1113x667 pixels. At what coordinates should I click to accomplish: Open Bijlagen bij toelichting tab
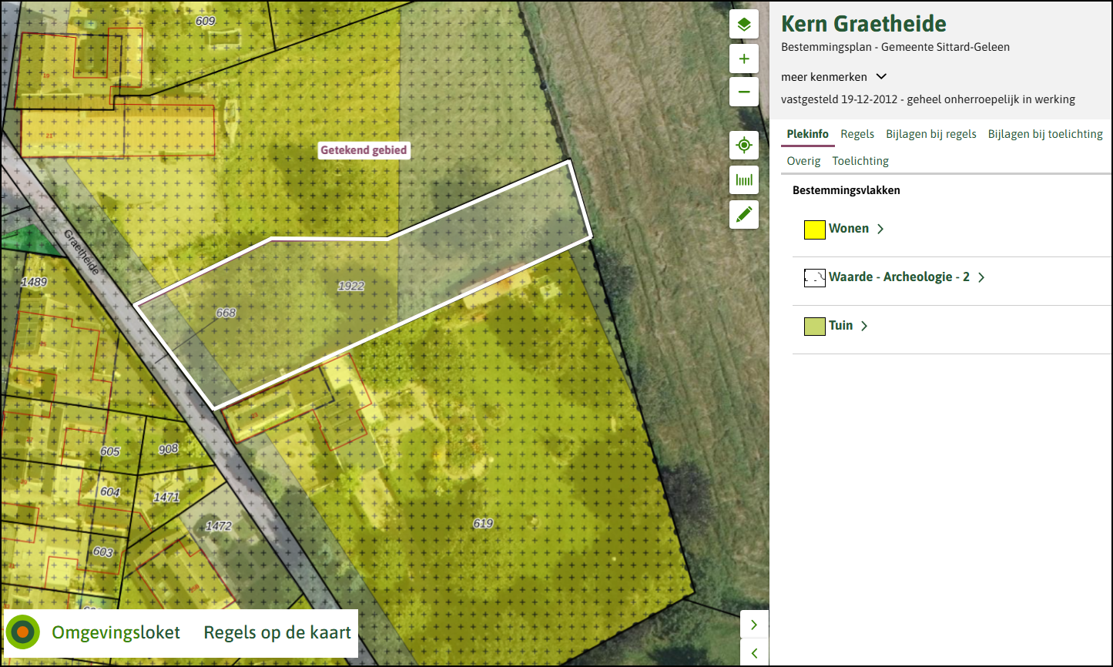click(1045, 134)
